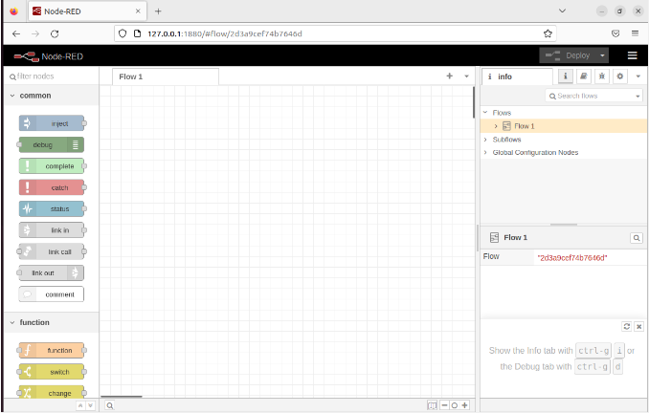This screenshot has width=649, height=413.
Task: Click the browser address bar
Action: click(x=335, y=33)
